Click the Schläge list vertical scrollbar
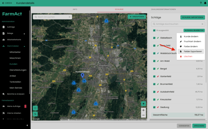 click(x=206, y=58)
